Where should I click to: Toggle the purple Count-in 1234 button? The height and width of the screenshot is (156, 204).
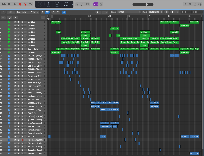tap(96, 4)
